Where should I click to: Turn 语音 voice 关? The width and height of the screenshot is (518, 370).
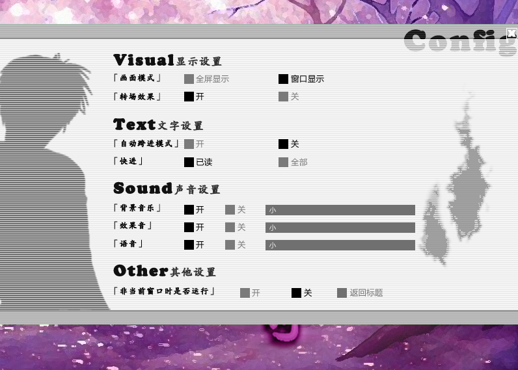tap(235, 244)
